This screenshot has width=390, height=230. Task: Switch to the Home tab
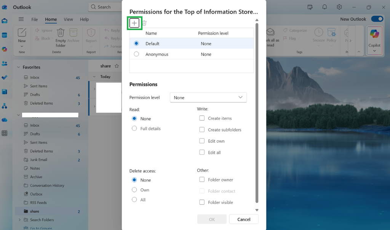point(51,19)
